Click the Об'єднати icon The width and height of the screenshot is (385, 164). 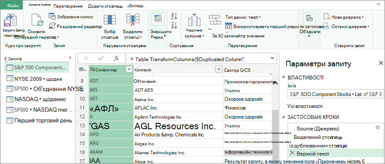click(x=309, y=19)
